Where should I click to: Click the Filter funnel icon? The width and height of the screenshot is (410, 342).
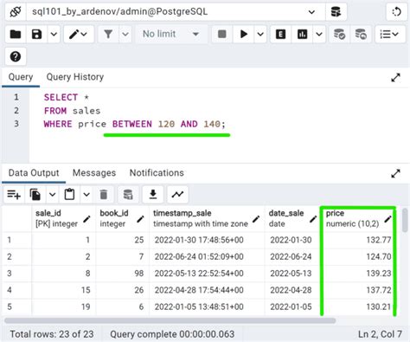tap(108, 35)
